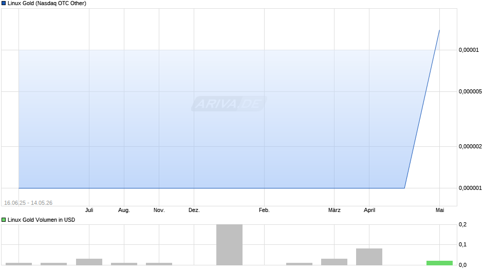Click the 'Mai' axis label
Screen dimensions: 483x270
439,210
